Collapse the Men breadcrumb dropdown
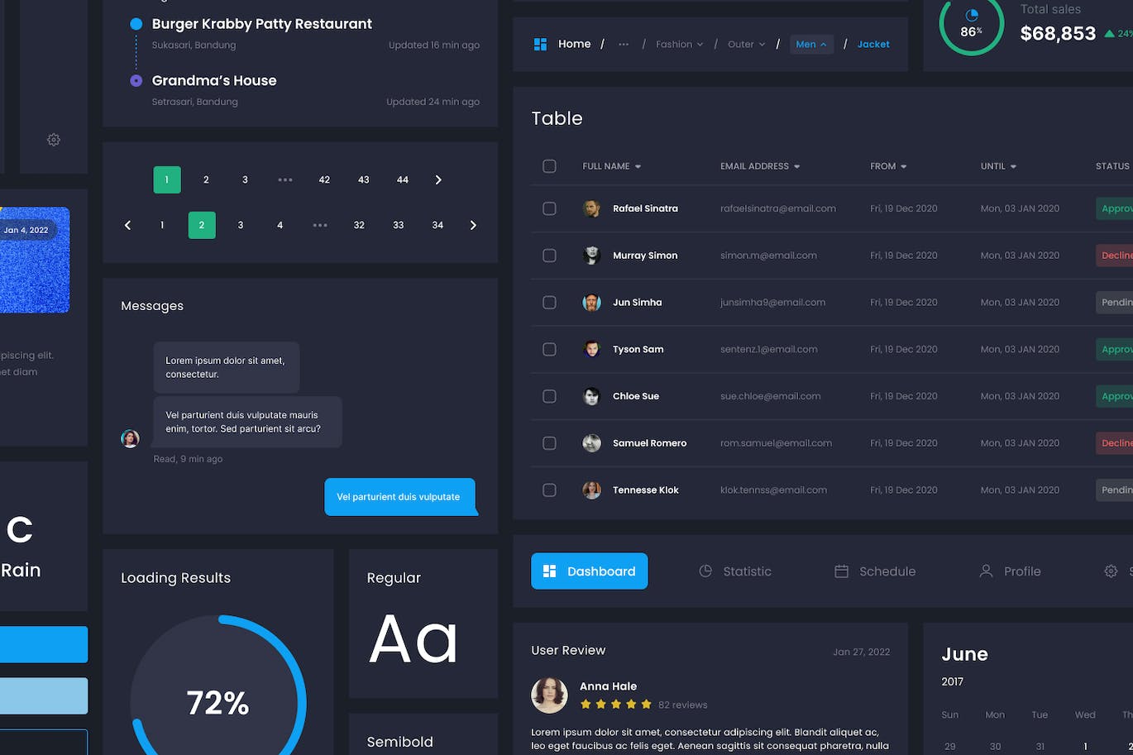The image size is (1133, 755). (811, 45)
